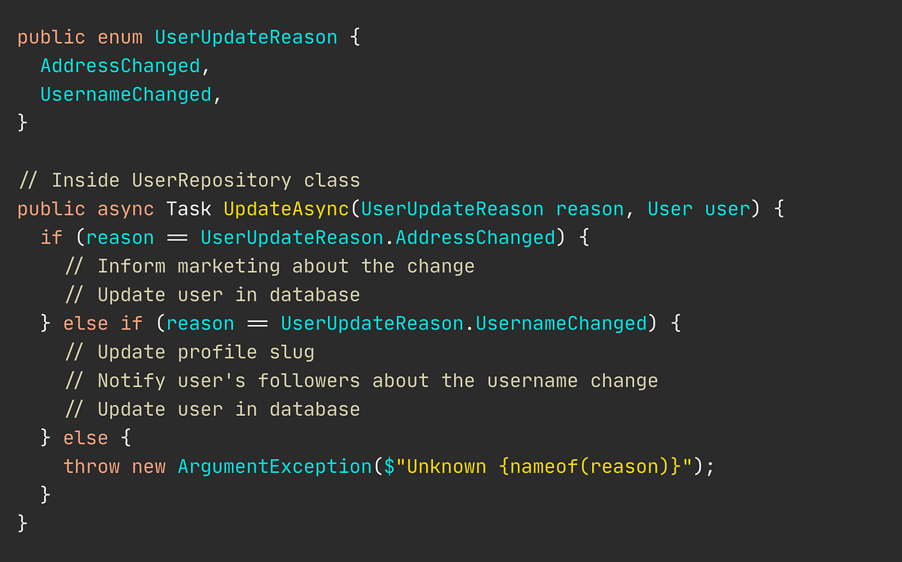The image size is (902, 562).
Task: Click the User parameter type
Action: point(670,209)
